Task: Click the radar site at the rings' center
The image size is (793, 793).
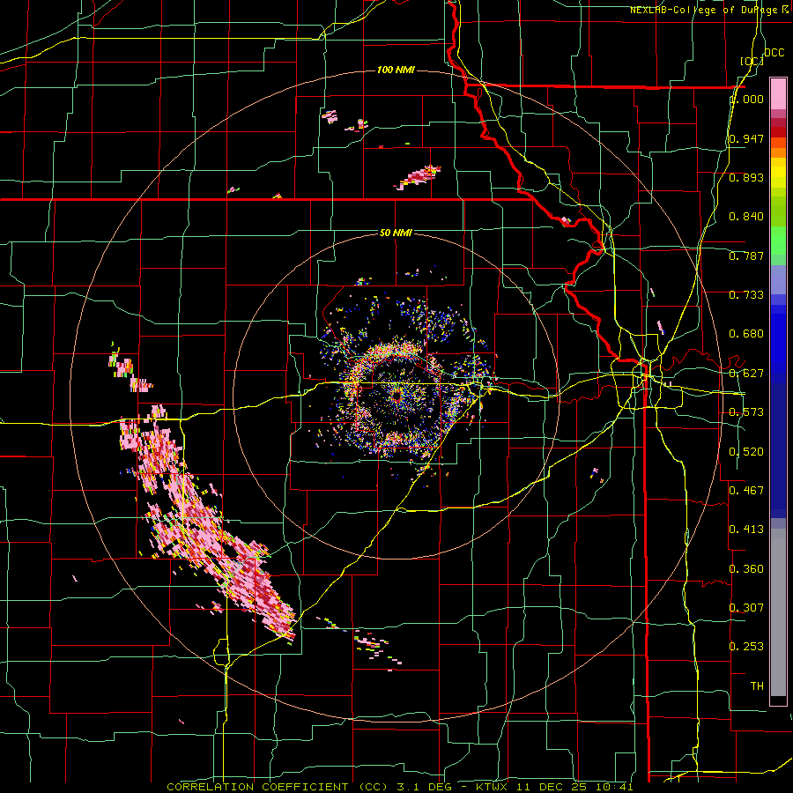Action: (x=396, y=396)
